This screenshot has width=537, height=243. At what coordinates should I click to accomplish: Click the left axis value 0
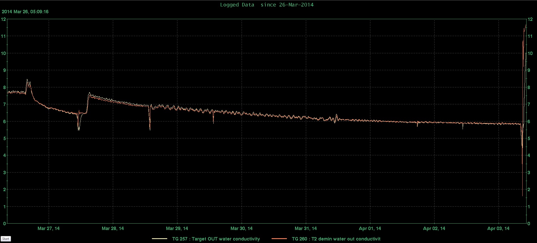(x=5, y=224)
